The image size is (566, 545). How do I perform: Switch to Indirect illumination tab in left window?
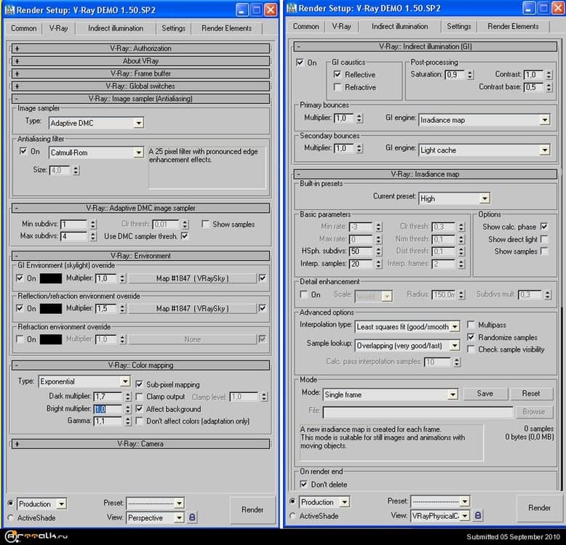[116, 28]
